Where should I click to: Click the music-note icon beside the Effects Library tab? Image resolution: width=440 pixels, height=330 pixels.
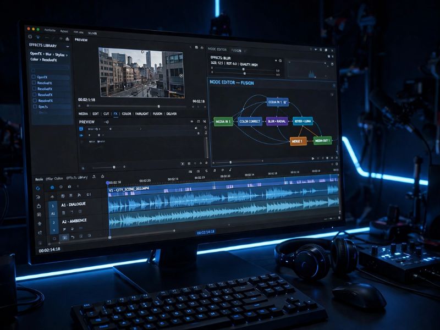94,177
